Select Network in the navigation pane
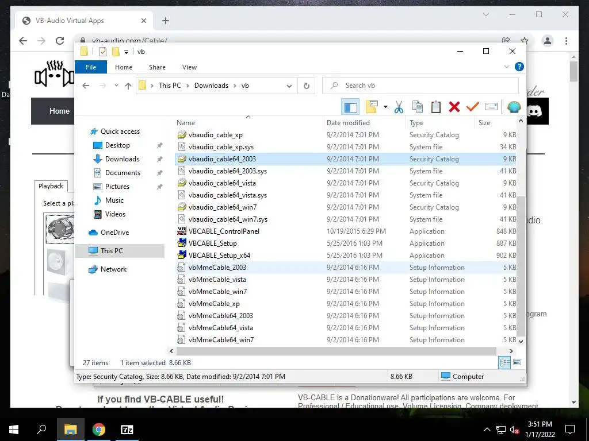Viewport: 589px width, 441px height. point(113,269)
